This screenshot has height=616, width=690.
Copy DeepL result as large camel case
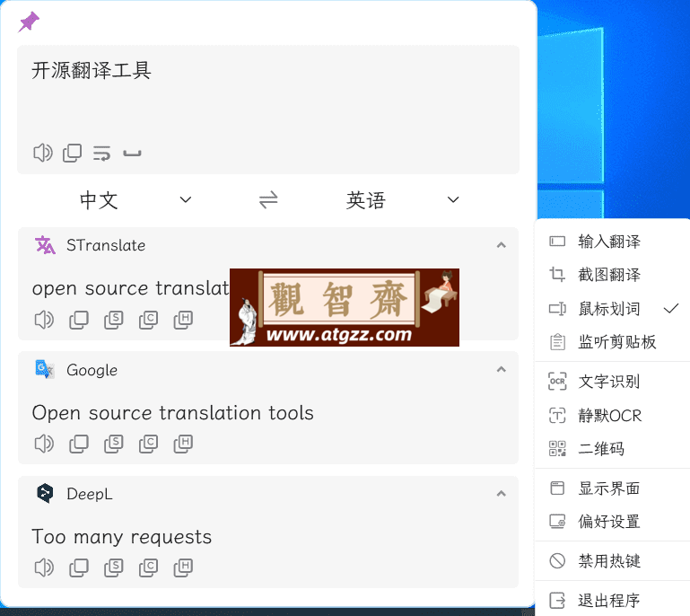coord(183,568)
